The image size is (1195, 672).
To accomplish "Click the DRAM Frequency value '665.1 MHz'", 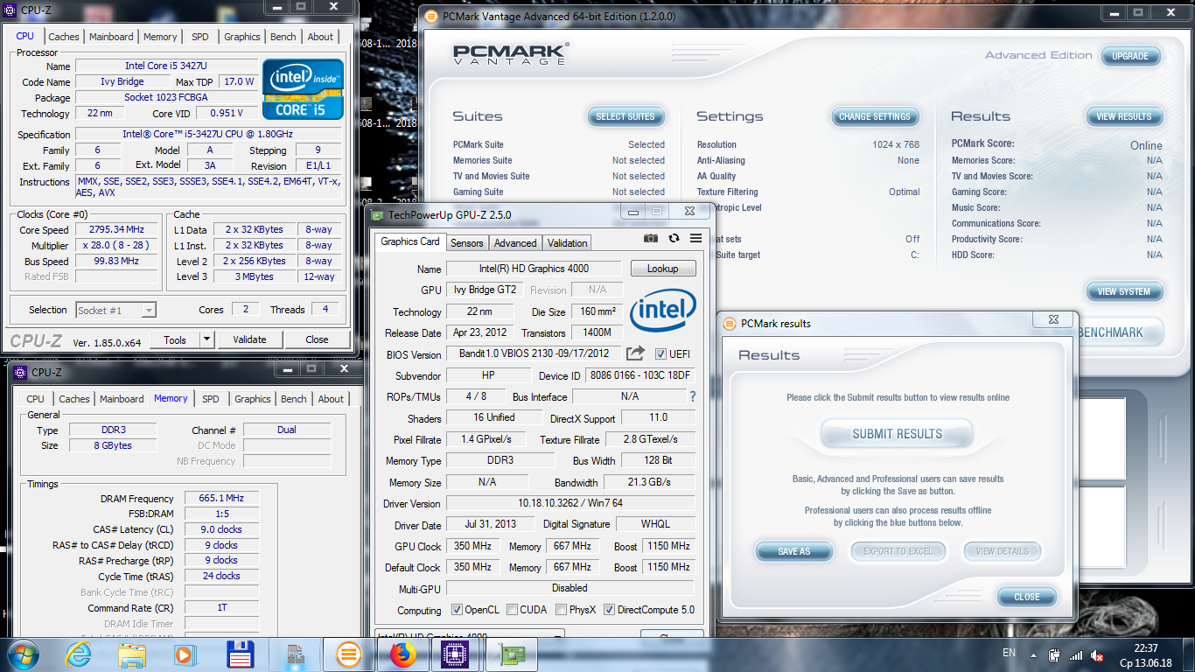I will click(x=221, y=498).
